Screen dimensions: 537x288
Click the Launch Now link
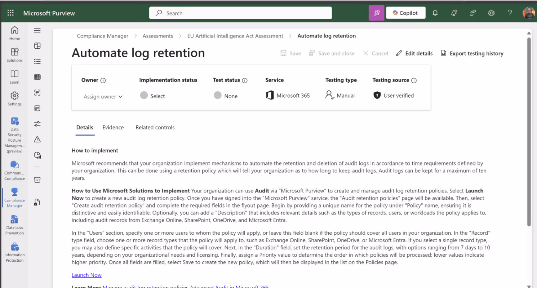(86, 275)
